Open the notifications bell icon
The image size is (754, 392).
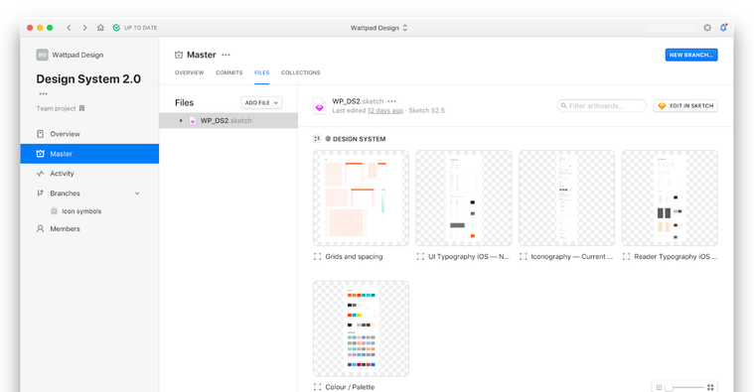723,28
